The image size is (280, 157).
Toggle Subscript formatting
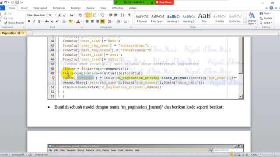[x=52, y=21]
